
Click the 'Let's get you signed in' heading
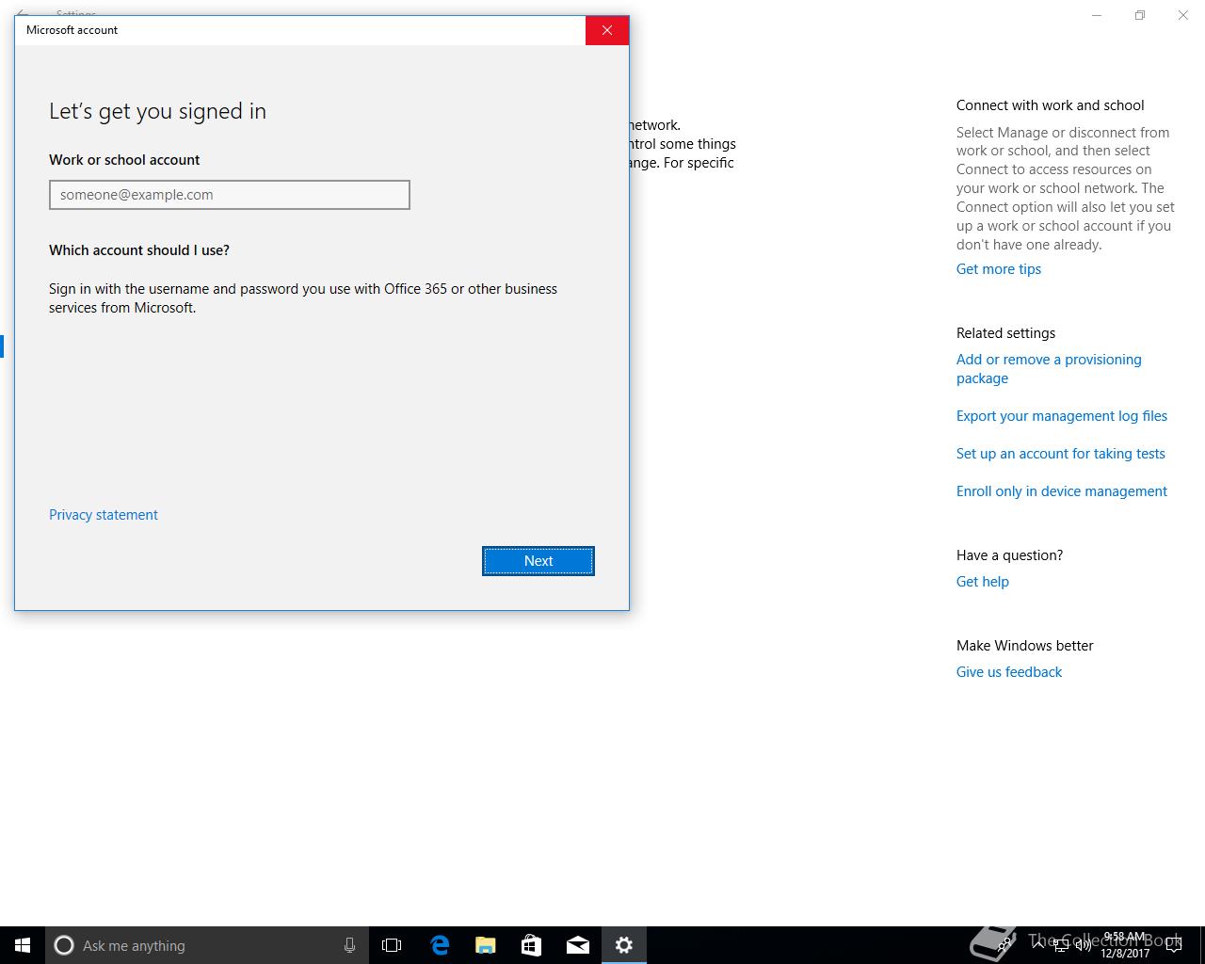[x=157, y=111]
